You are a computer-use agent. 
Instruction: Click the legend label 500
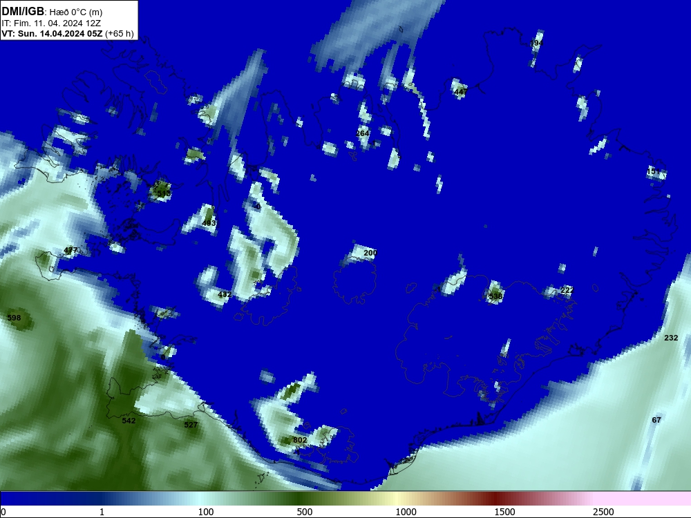[x=305, y=512]
